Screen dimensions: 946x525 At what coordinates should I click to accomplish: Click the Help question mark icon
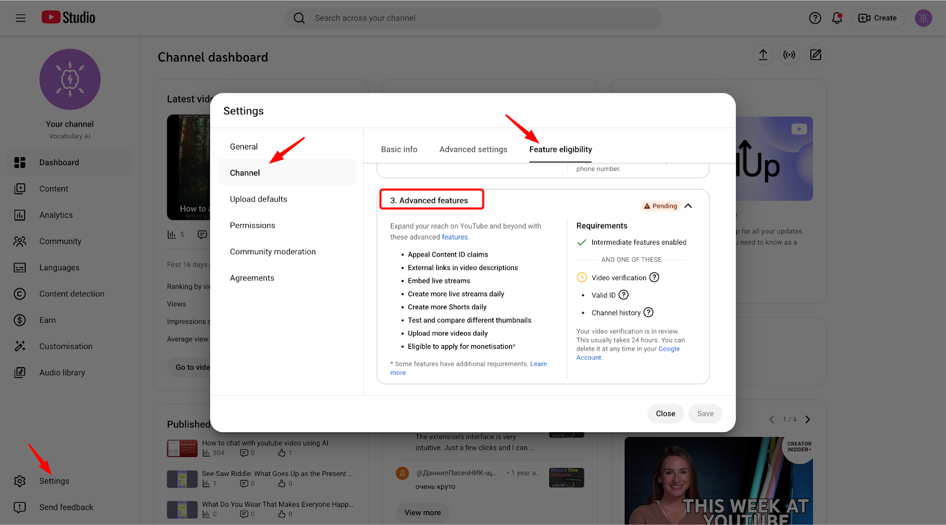click(x=815, y=18)
